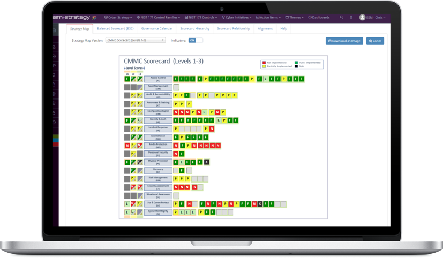Click the Sys & Info Integrity box
Viewport: 443px width, 258px height.
coord(158,213)
